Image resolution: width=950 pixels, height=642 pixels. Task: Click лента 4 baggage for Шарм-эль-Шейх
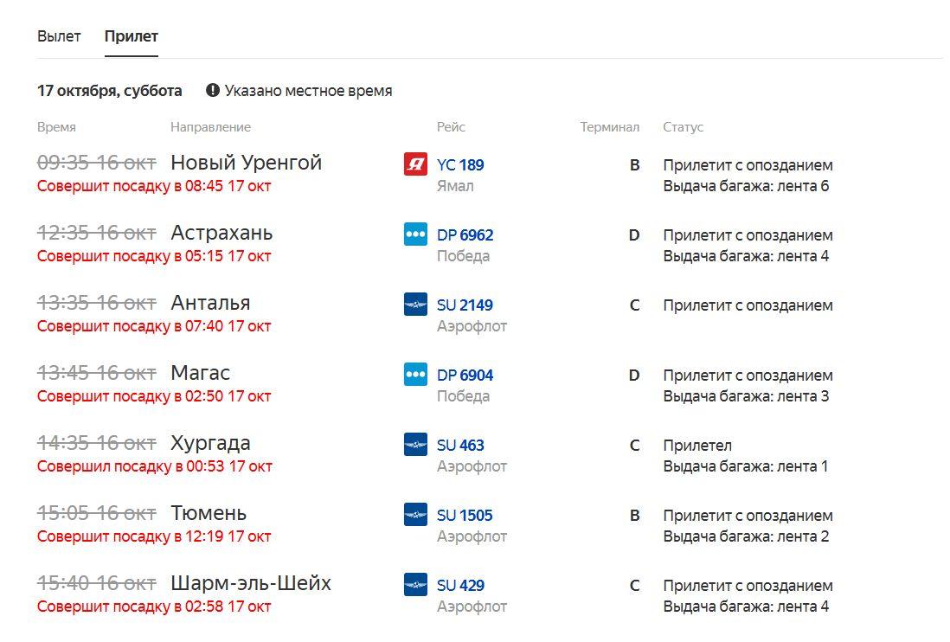click(x=746, y=607)
